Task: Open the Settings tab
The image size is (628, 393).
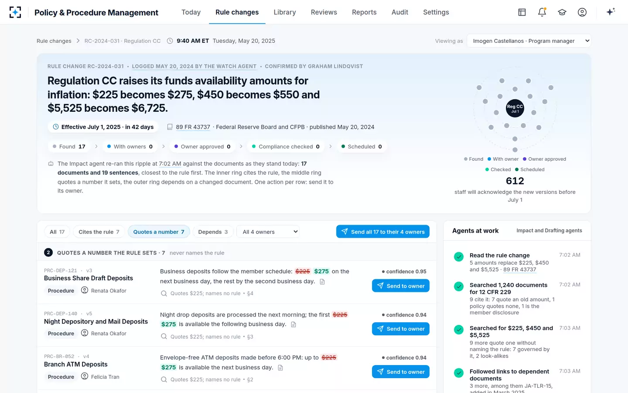Action: pos(436,12)
